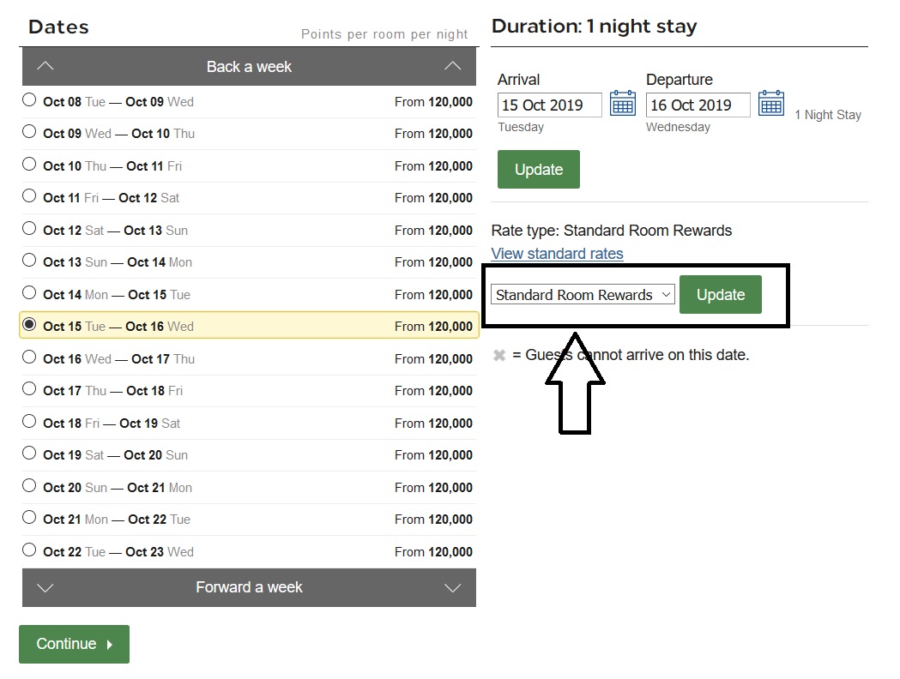Open the Arrival date calendar picker
Screen dimensions: 900x679
622,104
